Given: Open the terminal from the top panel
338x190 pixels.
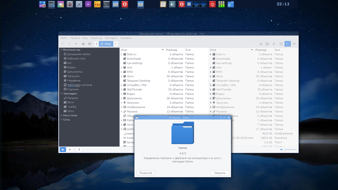Looking at the screenshot, I should point(106,4).
